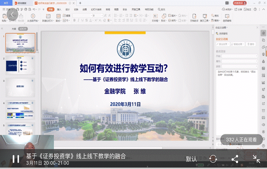Screen dimensions: 267x169
Task: Increase font size with larger A icon
Action: (x=105, y=15)
